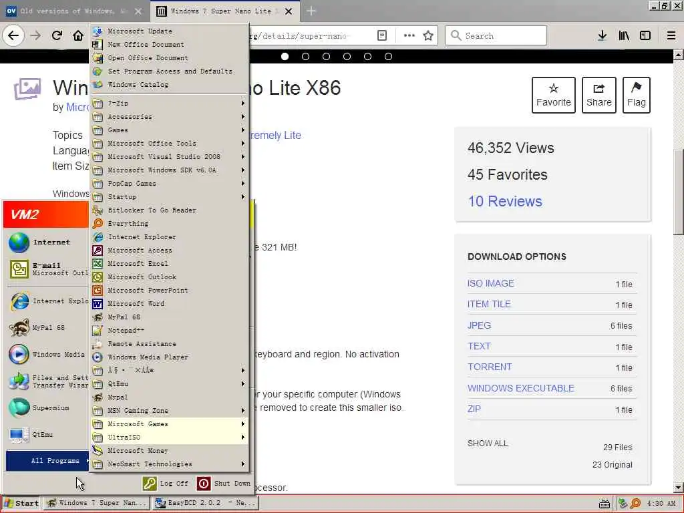684x513 pixels.
Task: Expand Microsoft Office Tools submenu
Action: [x=169, y=143]
